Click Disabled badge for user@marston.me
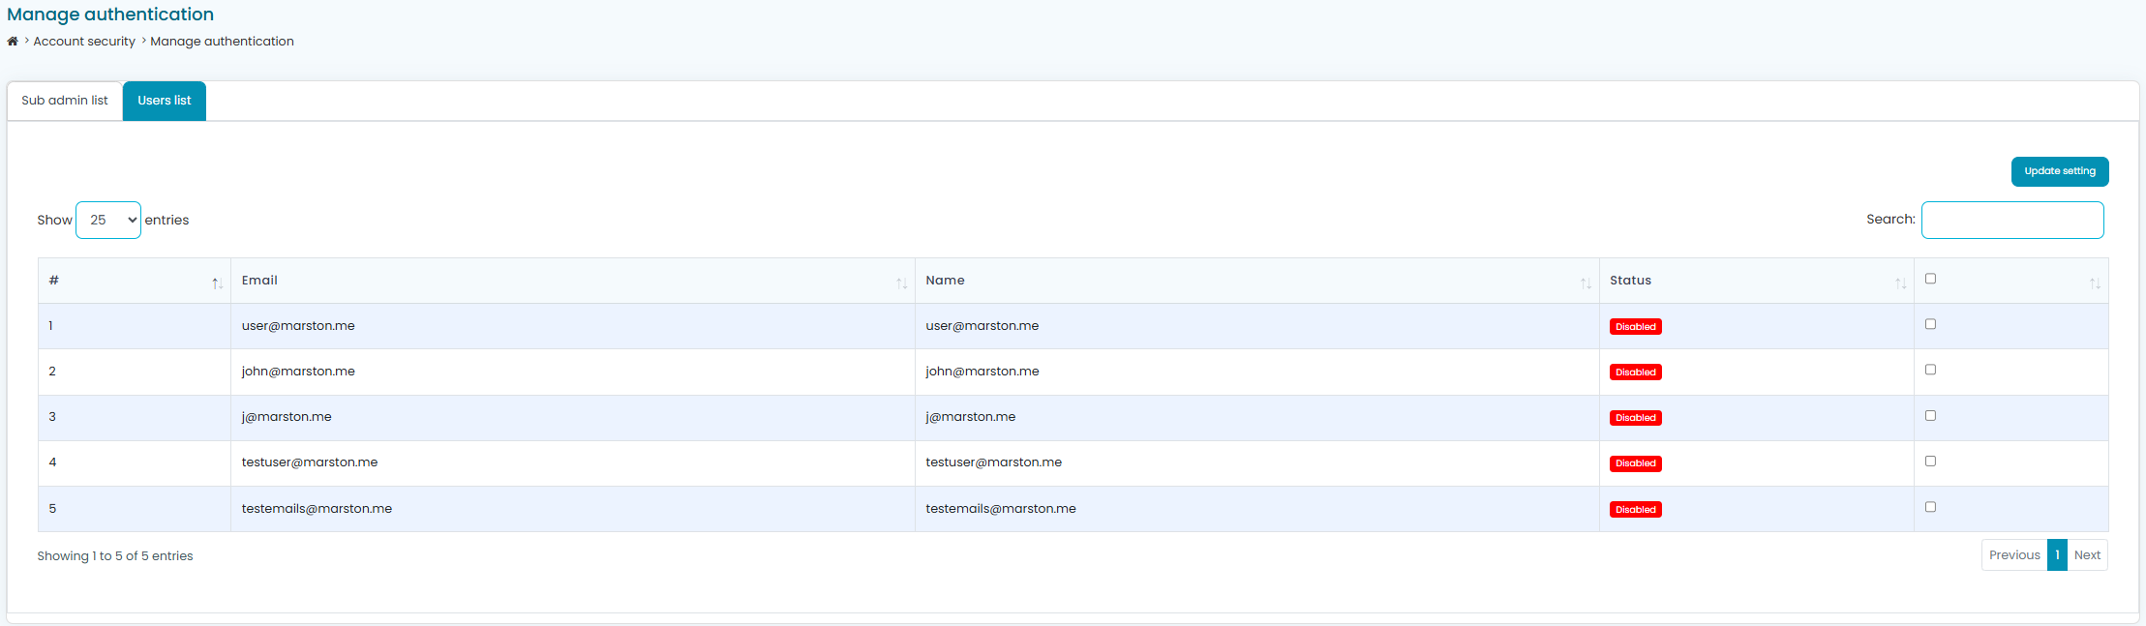Image resolution: width=2146 pixels, height=626 pixels. [1636, 327]
